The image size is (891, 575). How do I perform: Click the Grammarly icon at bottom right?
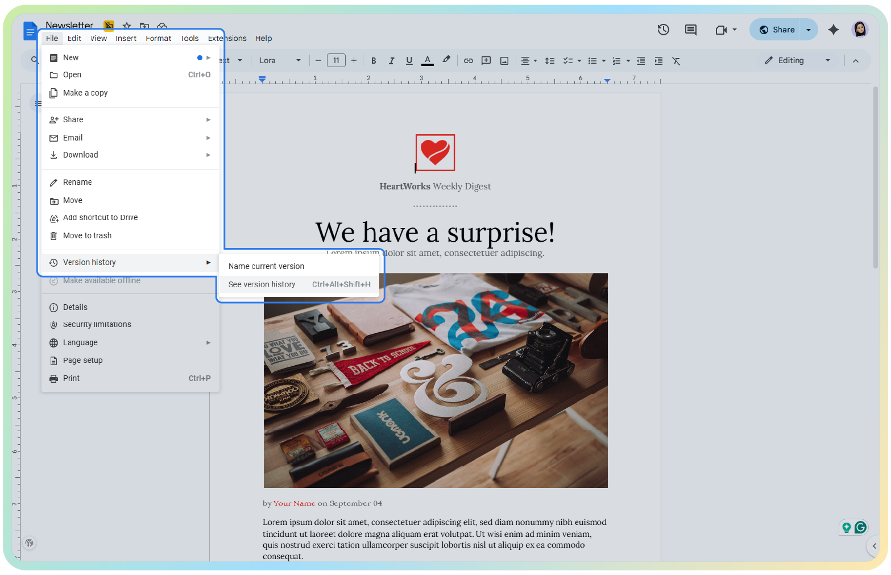point(860,527)
